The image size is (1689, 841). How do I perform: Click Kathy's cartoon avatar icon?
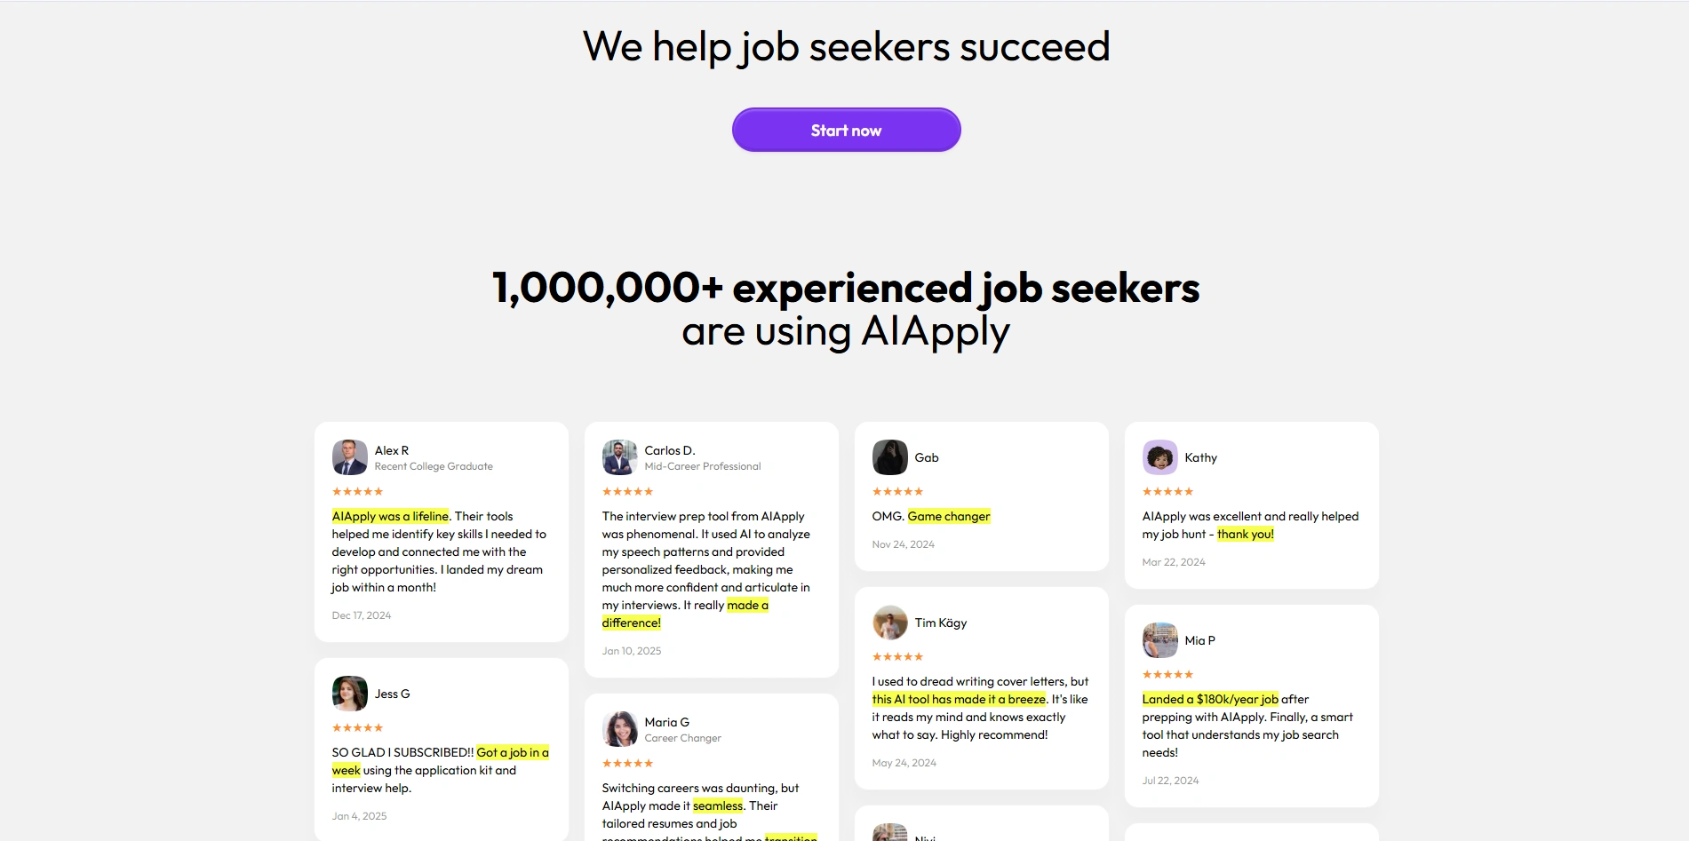tap(1159, 457)
